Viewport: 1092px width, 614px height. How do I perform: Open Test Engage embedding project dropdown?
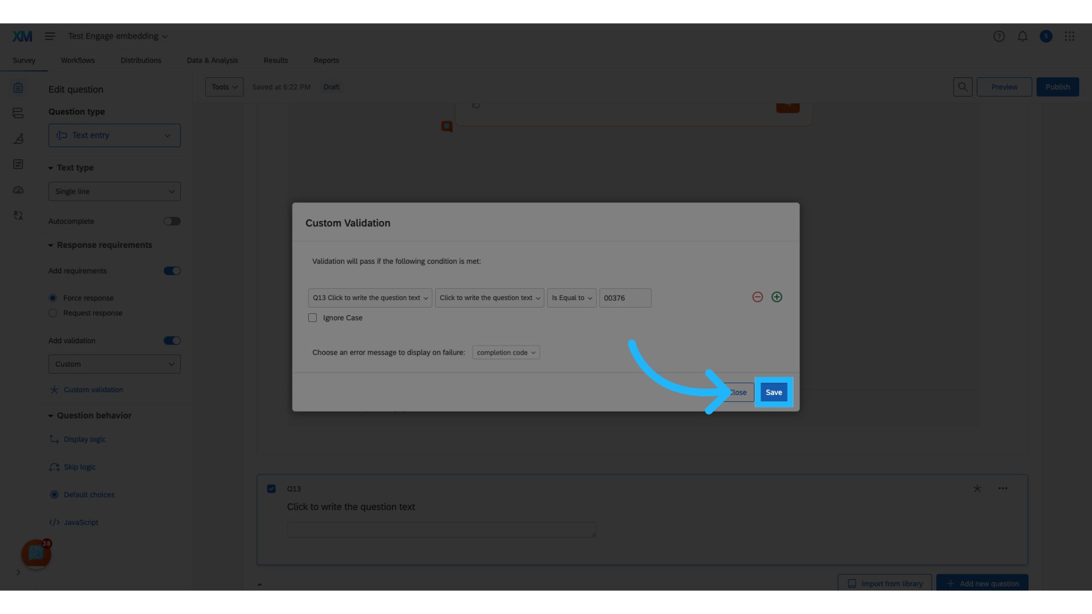(x=118, y=36)
